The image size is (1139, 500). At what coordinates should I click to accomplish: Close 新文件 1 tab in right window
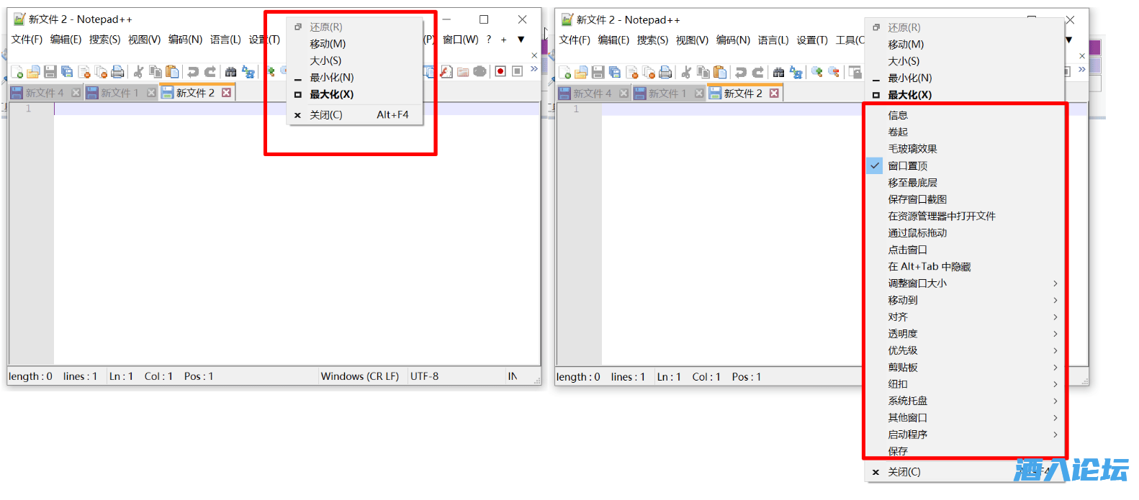[x=699, y=94]
